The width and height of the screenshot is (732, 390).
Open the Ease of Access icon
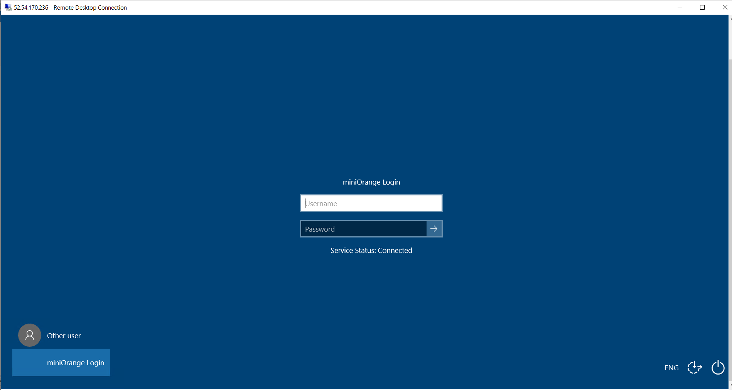coord(695,367)
